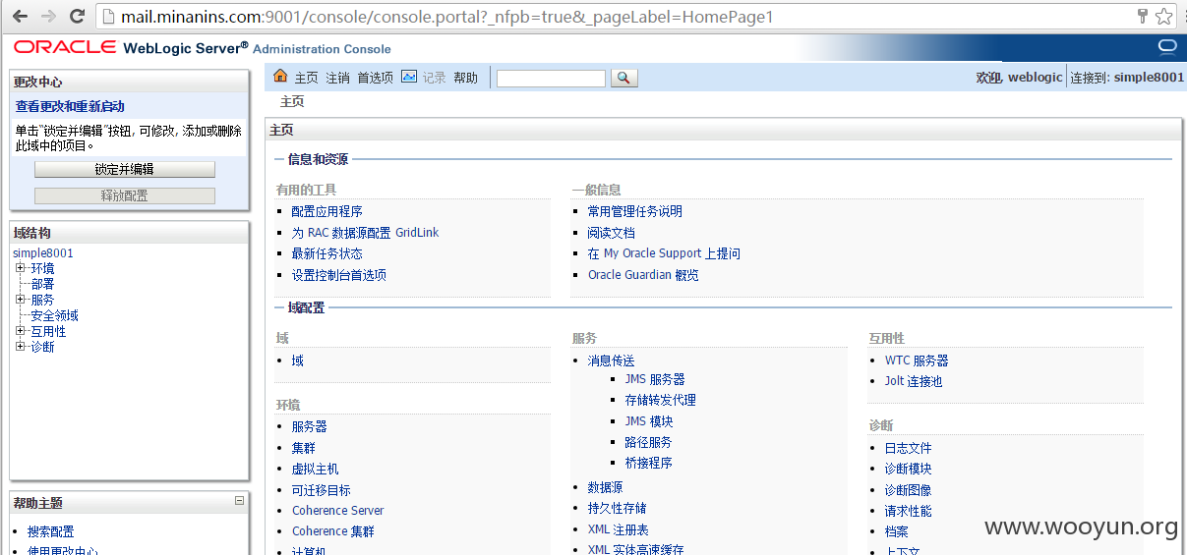Open Oracle Guardian 概览 link

(643, 275)
